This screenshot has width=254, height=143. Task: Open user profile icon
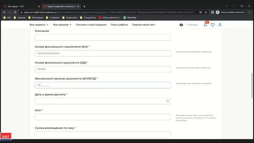[x=220, y=25]
